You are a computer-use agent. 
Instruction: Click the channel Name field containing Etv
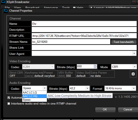click(84, 24)
